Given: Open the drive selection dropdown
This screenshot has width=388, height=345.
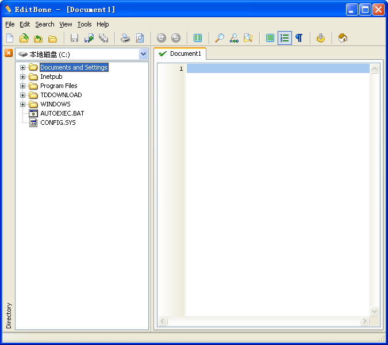Looking at the screenshot, I should 143,54.
